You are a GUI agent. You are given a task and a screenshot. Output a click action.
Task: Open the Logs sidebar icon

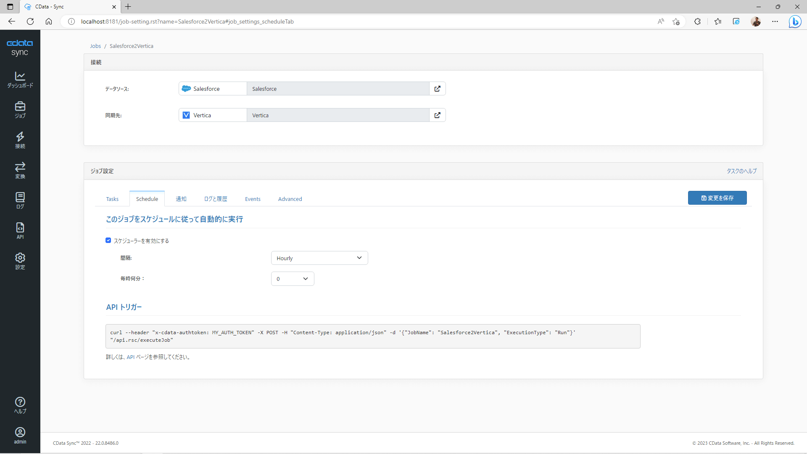pos(20,201)
